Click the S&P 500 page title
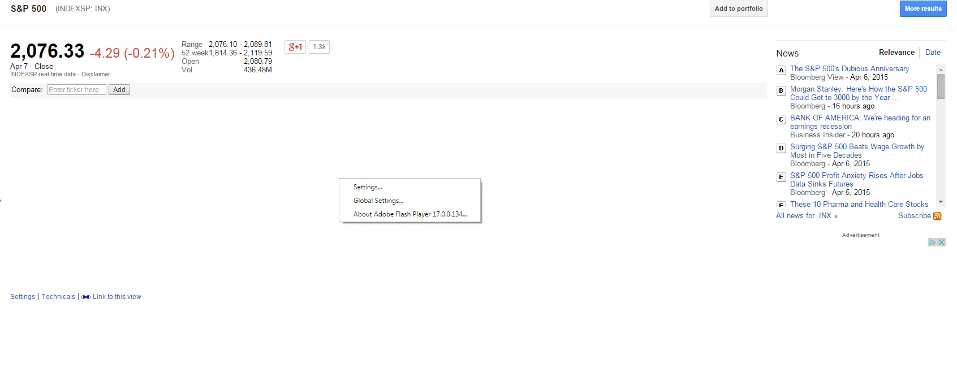The height and width of the screenshot is (390, 957). (x=28, y=8)
